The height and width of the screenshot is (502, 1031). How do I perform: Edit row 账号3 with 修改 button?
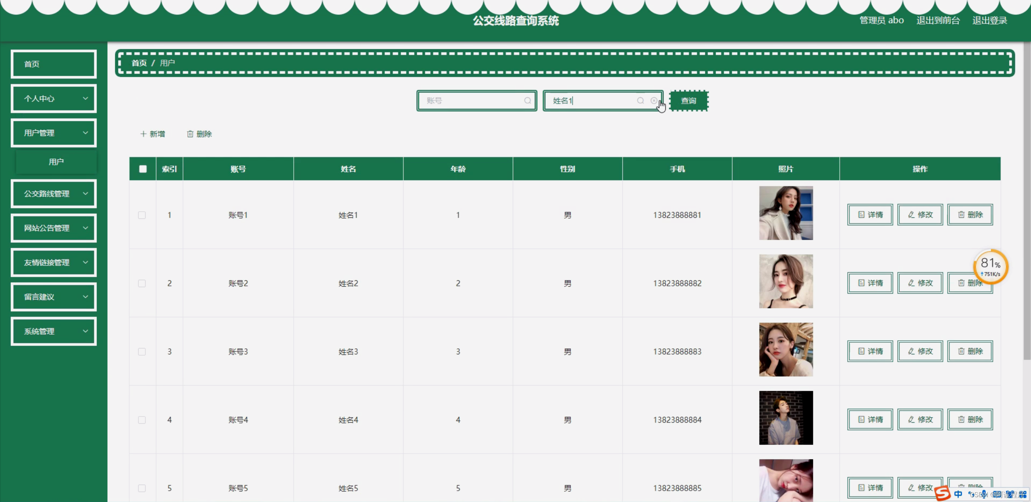click(920, 351)
